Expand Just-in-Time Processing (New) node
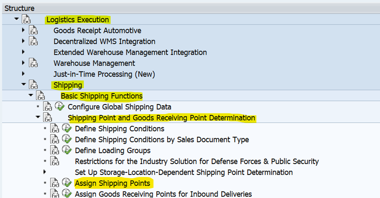This screenshot has height=198, width=380. pos(23,74)
